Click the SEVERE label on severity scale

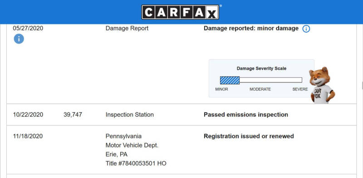[x=300, y=89]
